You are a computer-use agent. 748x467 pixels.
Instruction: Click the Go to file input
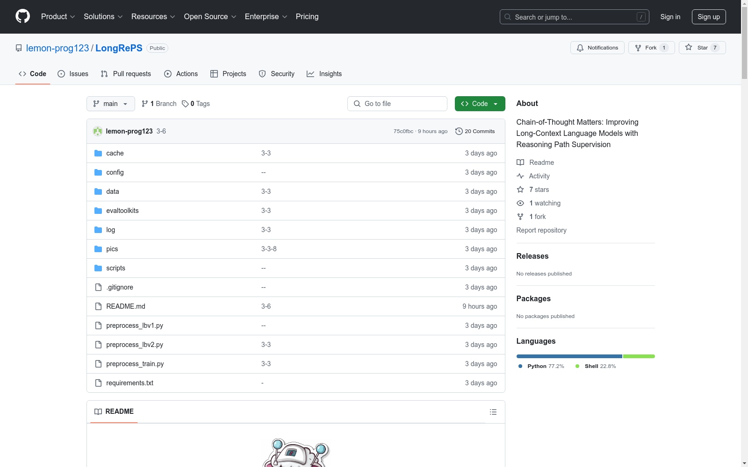pyautogui.click(x=397, y=104)
